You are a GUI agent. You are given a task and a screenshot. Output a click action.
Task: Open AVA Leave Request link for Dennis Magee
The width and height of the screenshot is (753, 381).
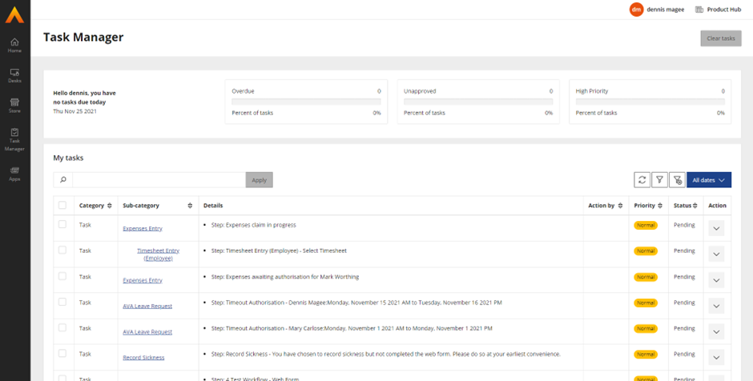click(147, 306)
